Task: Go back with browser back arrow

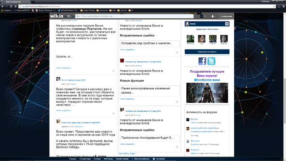Action: click(3, 6)
